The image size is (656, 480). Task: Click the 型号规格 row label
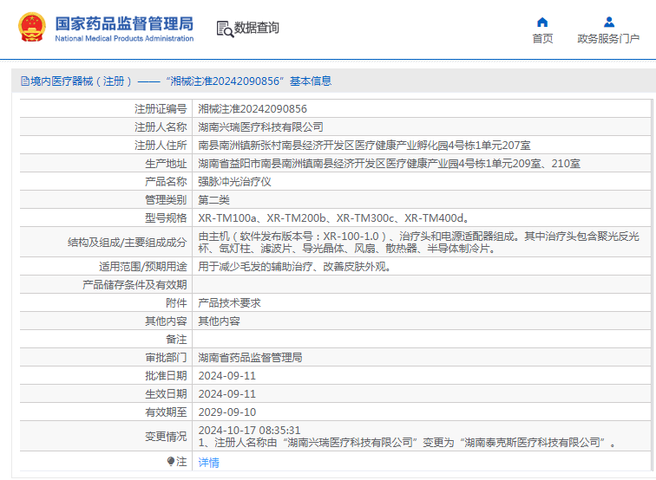[x=166, y=218]
